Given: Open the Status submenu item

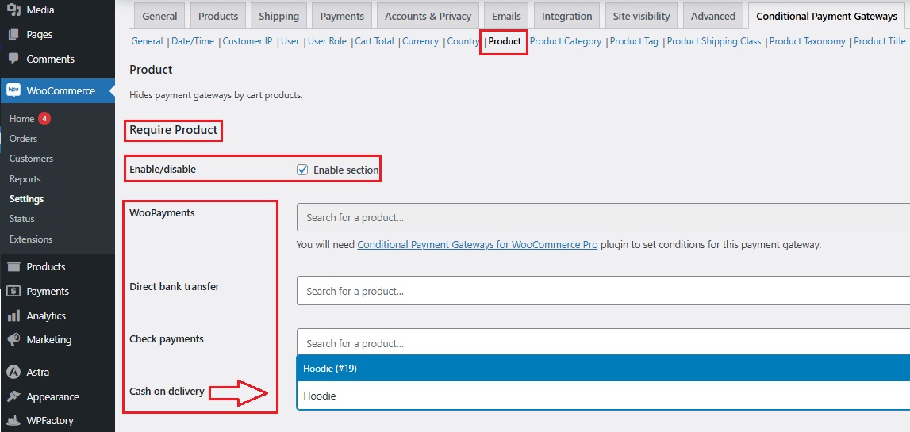Looking at the screenshot, I should click(22, 219).
